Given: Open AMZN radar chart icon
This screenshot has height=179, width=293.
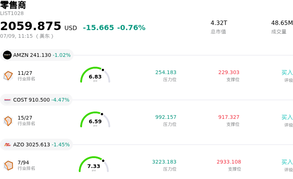Looking at the screenshot, I should click(8, 76).
